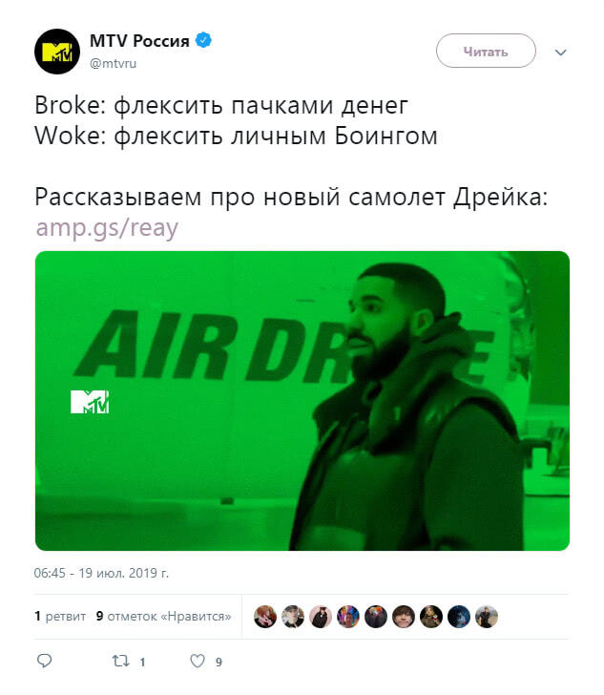
Task: Open first liker's avatar in list
Action: (x=265, y=617)
